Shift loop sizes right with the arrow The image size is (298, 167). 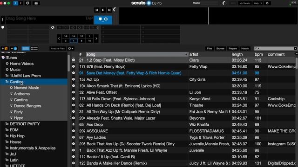[96, 39]
